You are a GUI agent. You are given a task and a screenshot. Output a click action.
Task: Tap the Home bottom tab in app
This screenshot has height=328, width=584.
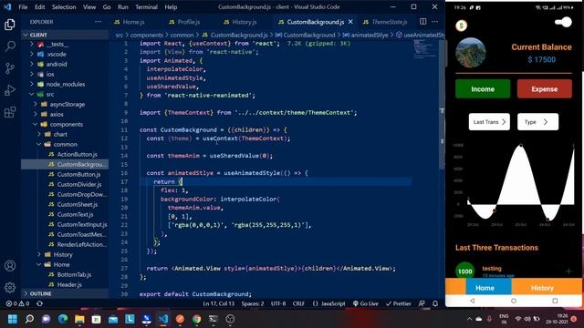coord(489,288)
